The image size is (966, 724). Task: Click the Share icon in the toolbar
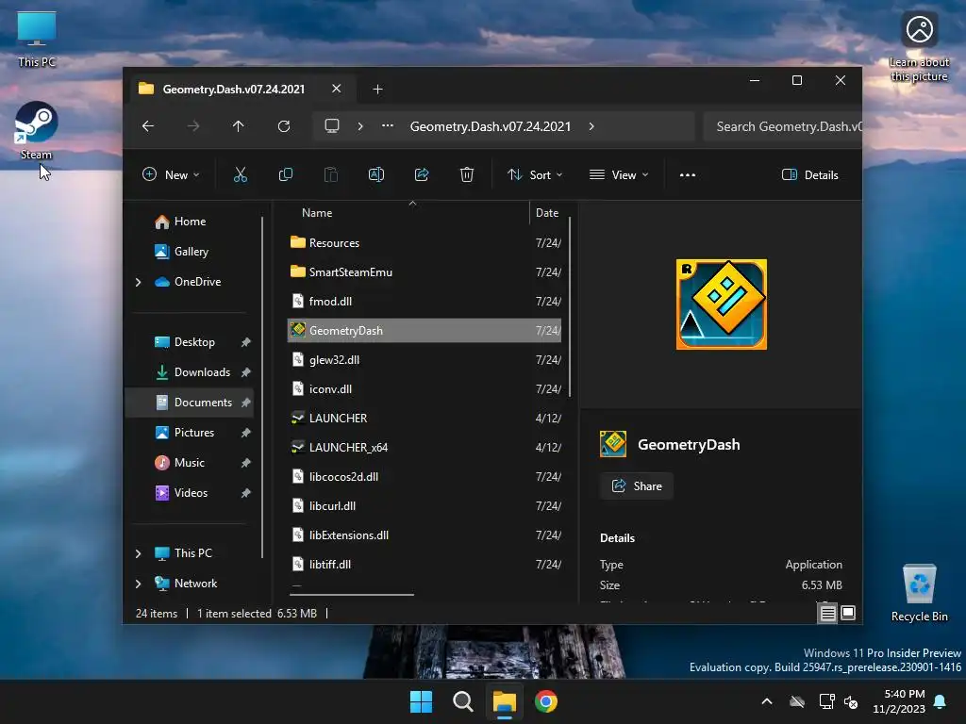[x=422, y=174]
